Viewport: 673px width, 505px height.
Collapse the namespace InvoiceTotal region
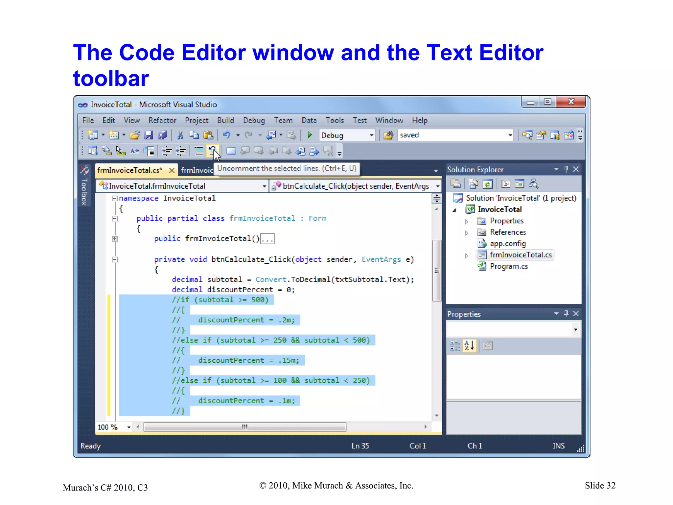pos(115,198)
